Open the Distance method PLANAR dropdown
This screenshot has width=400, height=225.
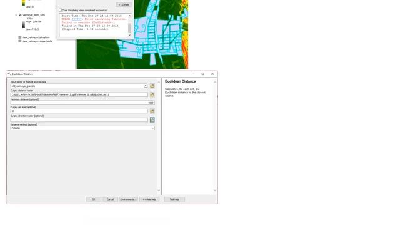[x=152, y=128]
